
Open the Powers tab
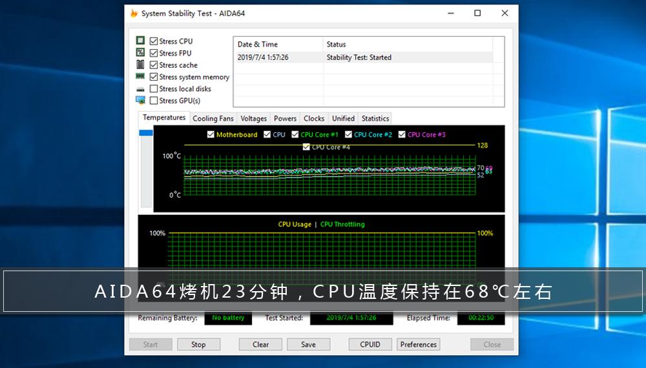point(285,119)
